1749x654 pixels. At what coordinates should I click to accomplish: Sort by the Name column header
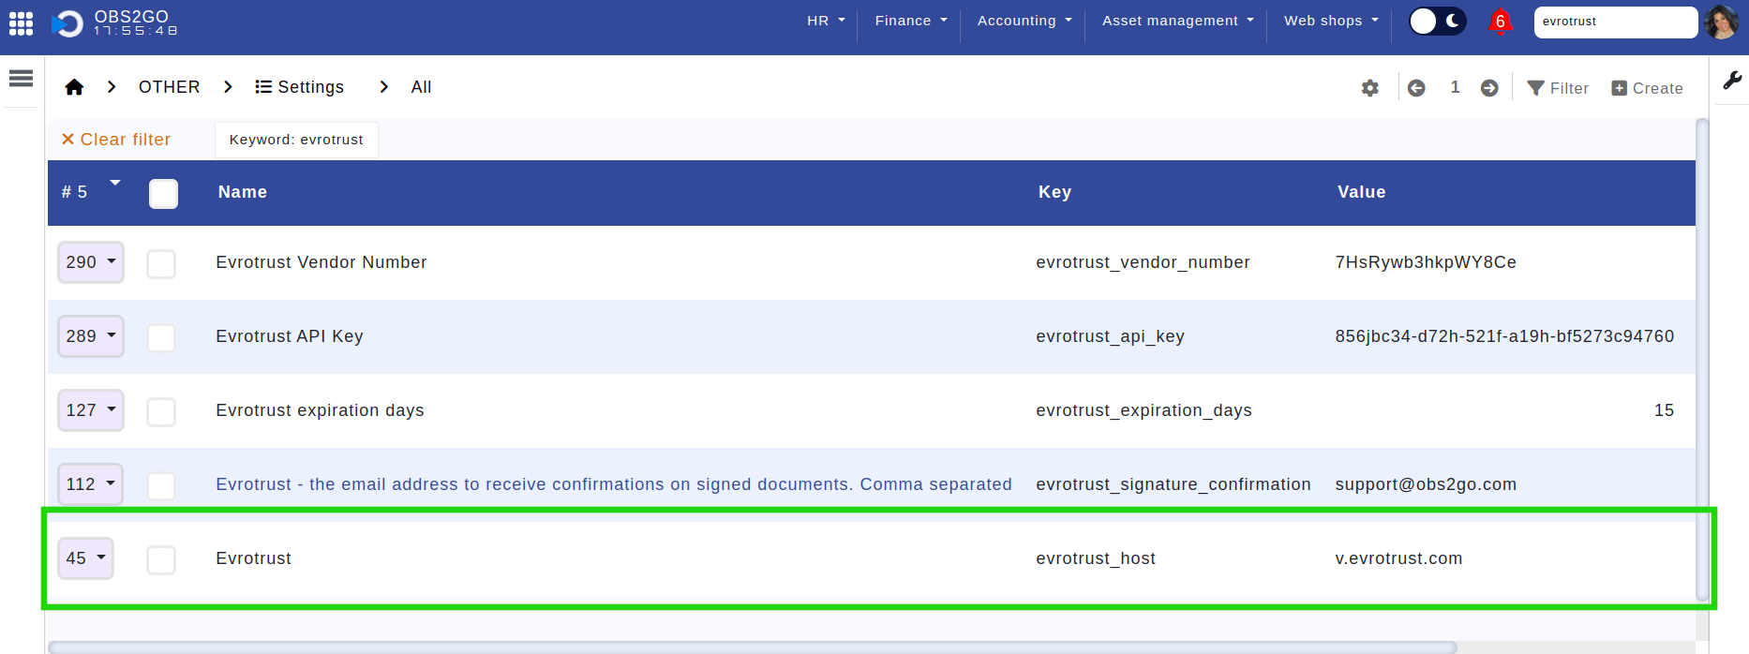(243, 192)
